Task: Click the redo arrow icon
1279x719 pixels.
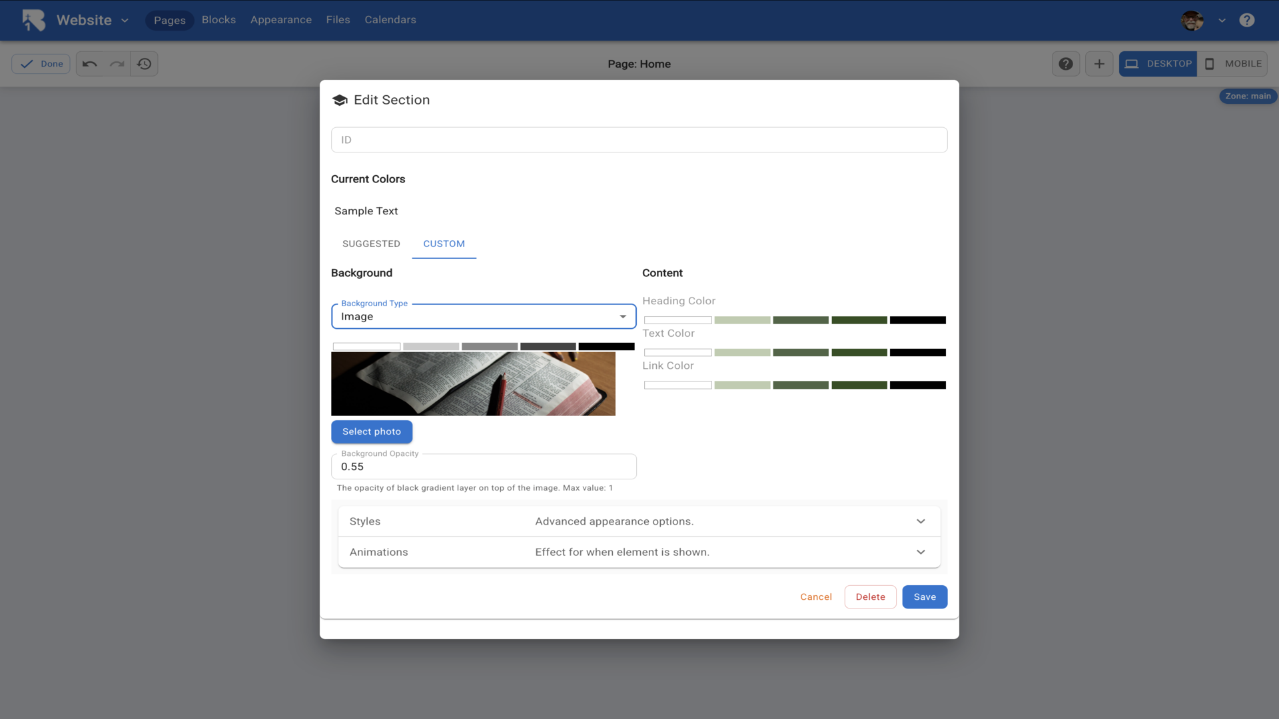Action: 117,64
